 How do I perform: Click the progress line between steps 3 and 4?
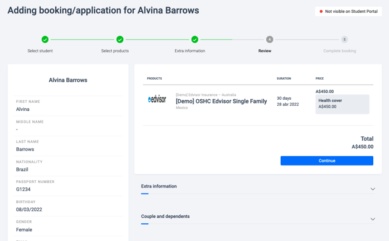(x=232, y=40)
